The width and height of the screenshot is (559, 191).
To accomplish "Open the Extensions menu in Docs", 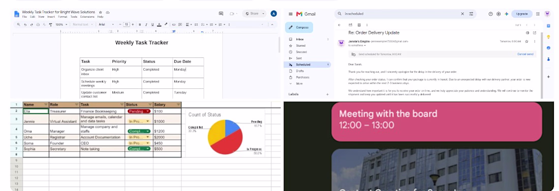I will 87,17.
